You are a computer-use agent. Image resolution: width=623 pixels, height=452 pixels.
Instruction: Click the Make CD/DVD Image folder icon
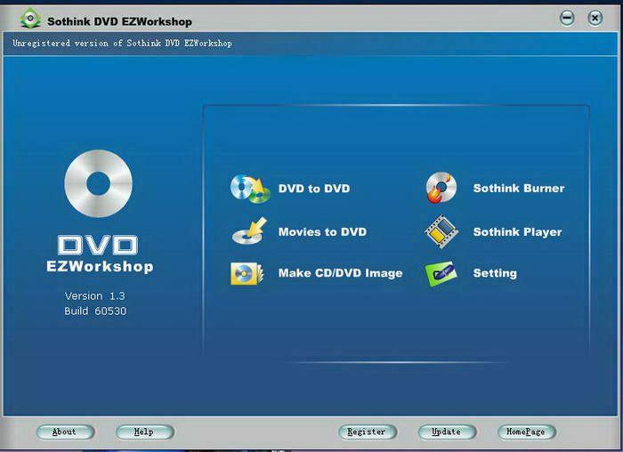(x=247, y=273)
